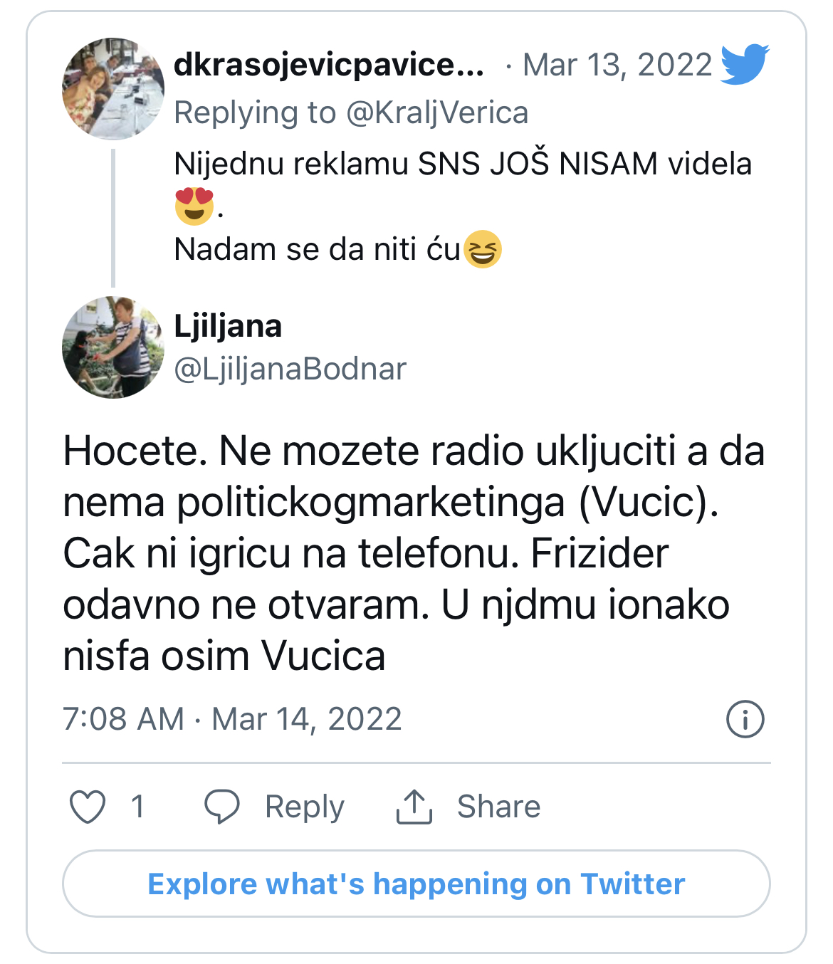Open the Mar 13, 2022 date link
This screenshot has width=833, height=964.
tap(617, 65)
